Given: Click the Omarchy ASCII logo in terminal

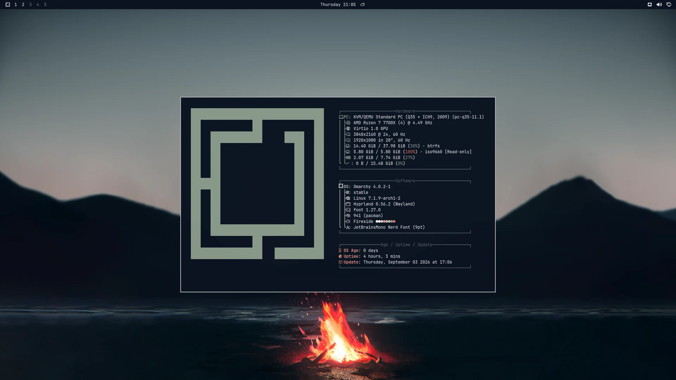Looking at the screenshot, I should (257, 184).
